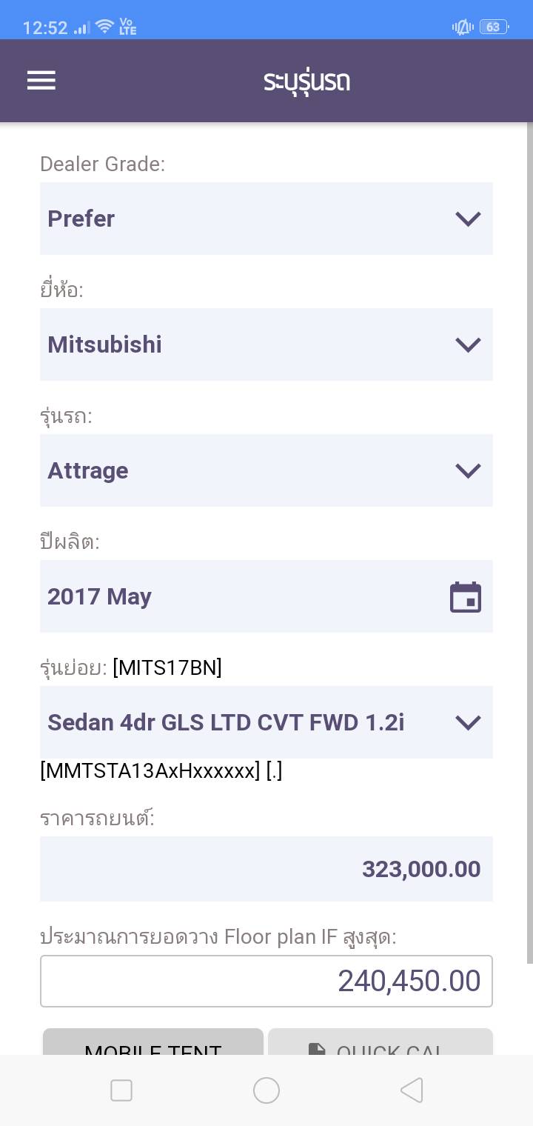The height and width of the screenshot is (1126, 533).
Task: Click the document icon on Quick Cal
Action: point(317,1049)
